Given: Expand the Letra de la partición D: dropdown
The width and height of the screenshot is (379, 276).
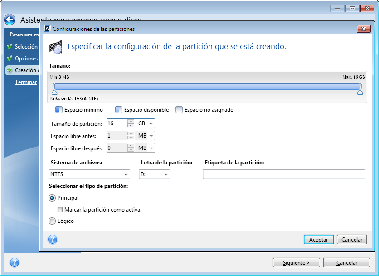Looking at the screenshot, I should (166, 174).
